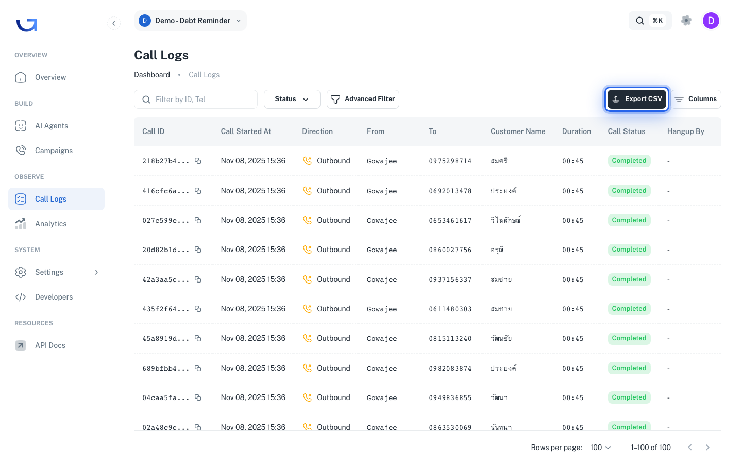Copy call ID 689bfbb4
This screenshot has height=464, width=742.
tap(198, 368)
